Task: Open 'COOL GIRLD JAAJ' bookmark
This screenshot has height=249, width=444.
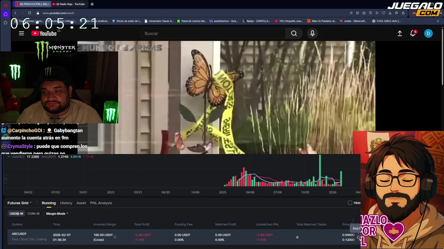Action: tap(386, 21)
